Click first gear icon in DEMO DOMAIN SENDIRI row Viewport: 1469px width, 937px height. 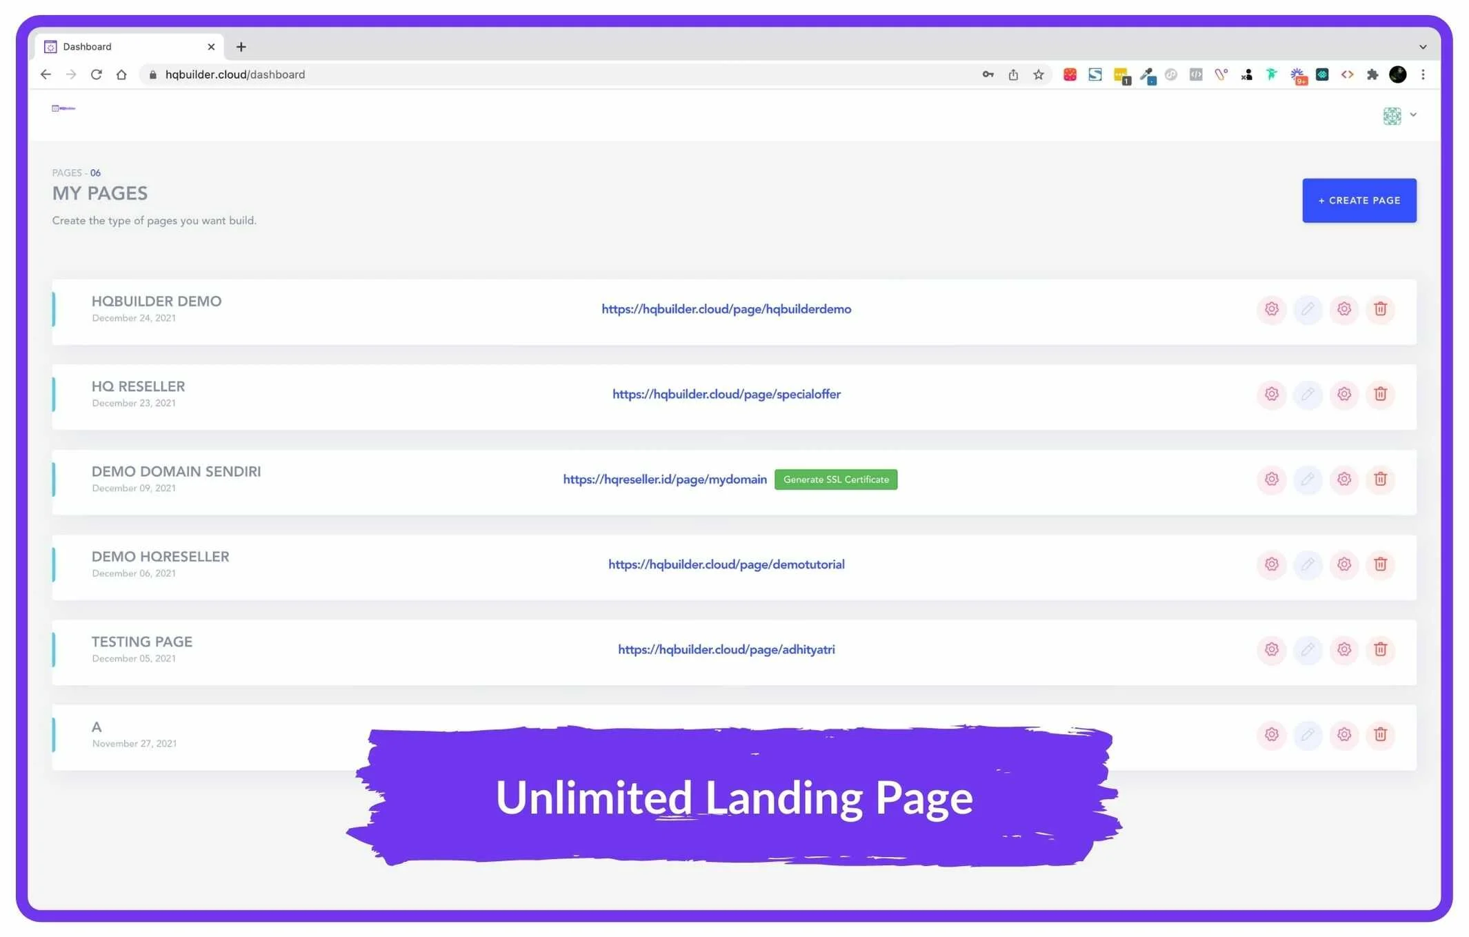(1271, 479)
